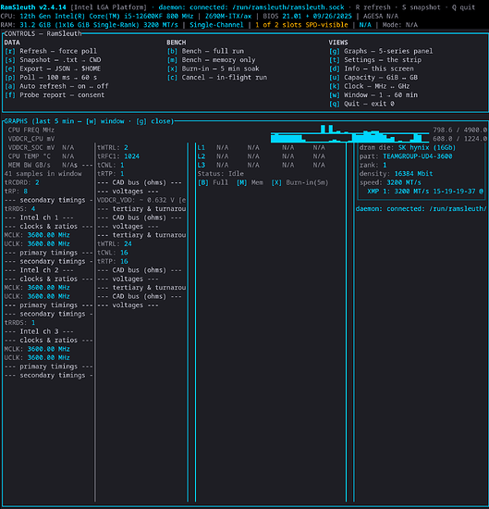
Task: Click the 'tWTRL: 2' value
Action: pos(113,147)
